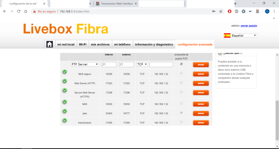The width and height of the screenshot is (279, 149).
Task: Open the saved passwords key icon
Action: (213, 11)
